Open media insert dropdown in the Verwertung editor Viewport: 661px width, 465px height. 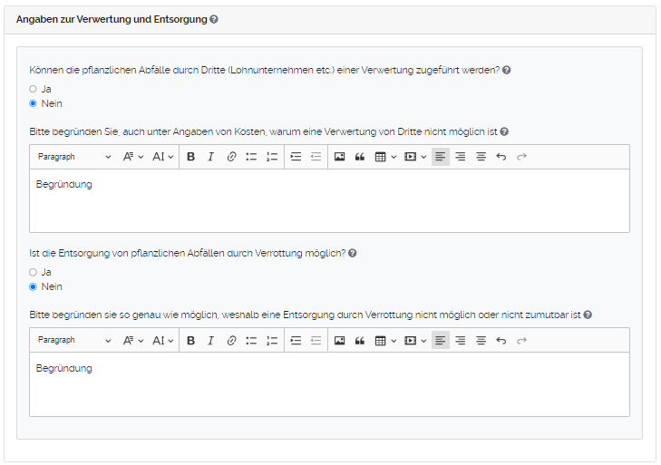tap(415, 157)
